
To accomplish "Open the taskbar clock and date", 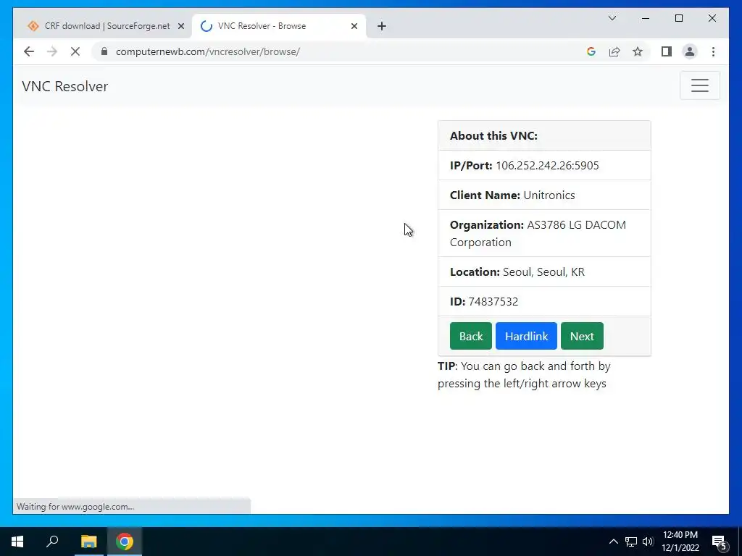I will click(680, 542).
